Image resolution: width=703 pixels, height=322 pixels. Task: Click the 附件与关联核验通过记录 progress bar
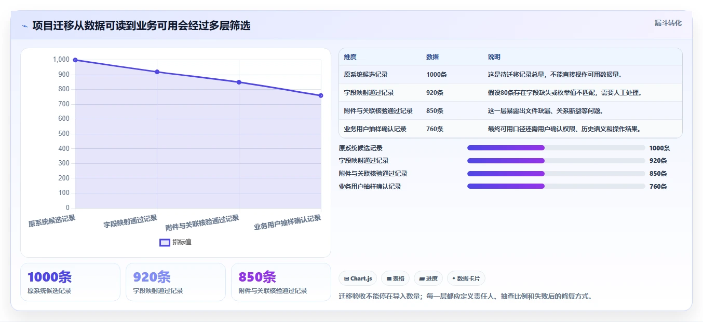(x=556, y=174)
